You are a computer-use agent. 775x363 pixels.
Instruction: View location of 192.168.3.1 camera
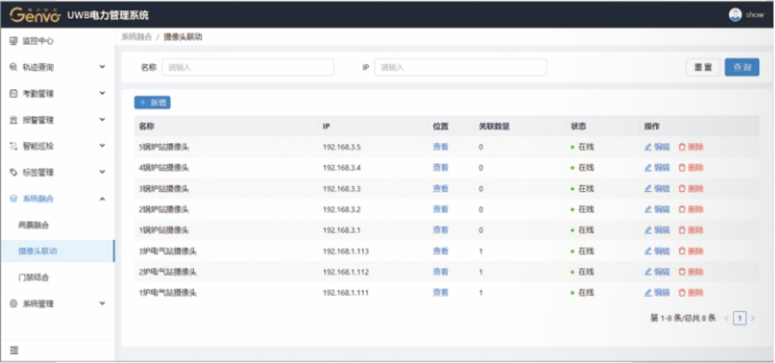point(440,230)
